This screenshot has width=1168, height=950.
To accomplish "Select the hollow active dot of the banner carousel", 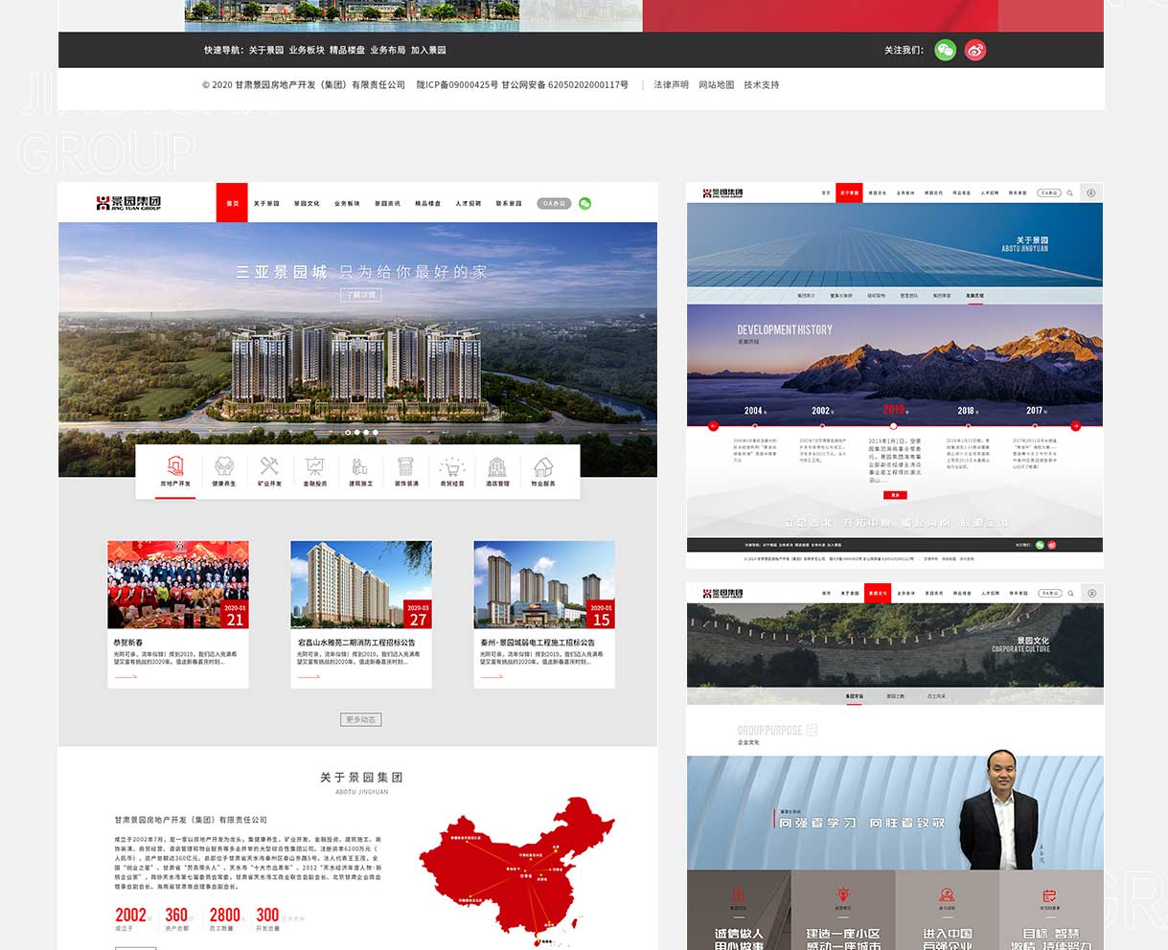I will point(348,432).
